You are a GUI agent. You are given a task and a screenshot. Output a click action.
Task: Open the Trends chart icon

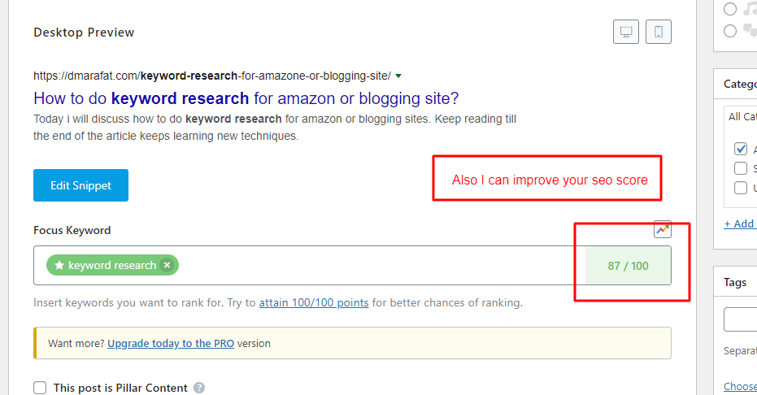click(x=663, y=229)
